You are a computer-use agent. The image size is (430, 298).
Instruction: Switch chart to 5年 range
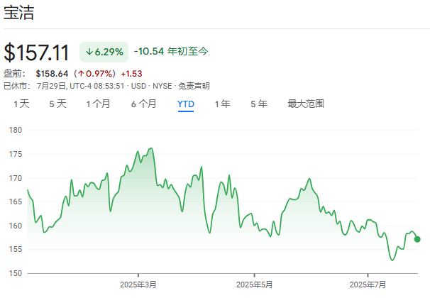point(259,104)
